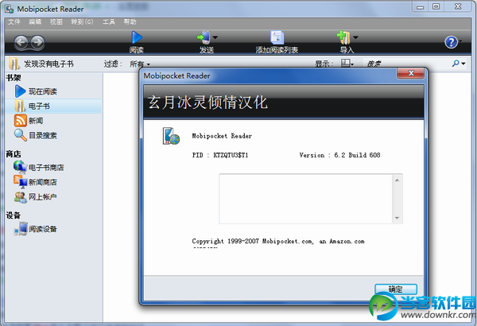Click the Version : 6.2 Build 608 text
This screenshot has width=477, height=326.
coord(339,155)
